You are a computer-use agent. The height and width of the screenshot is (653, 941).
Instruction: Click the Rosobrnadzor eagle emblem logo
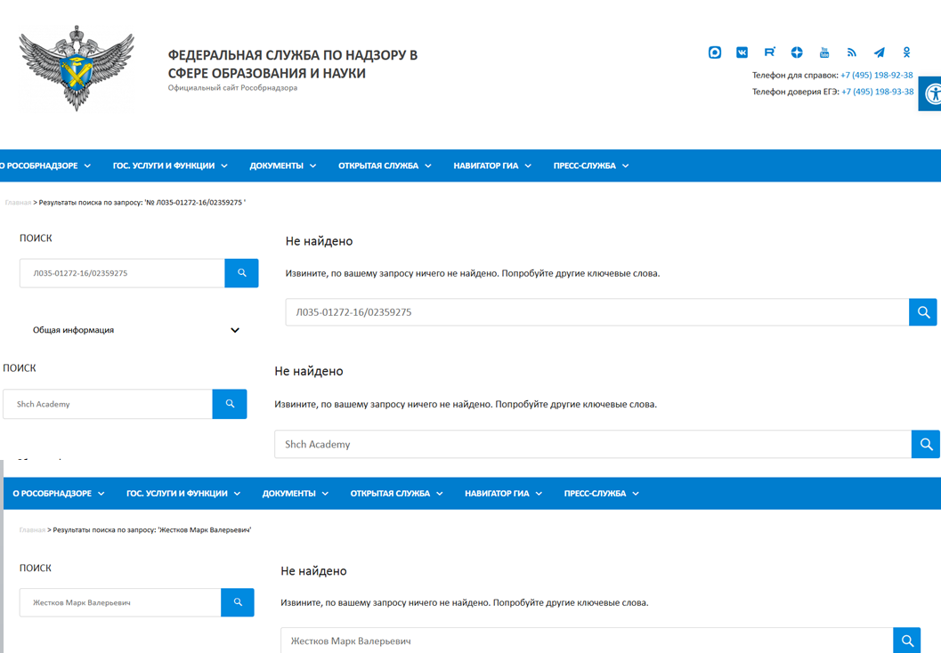[77, 68]
